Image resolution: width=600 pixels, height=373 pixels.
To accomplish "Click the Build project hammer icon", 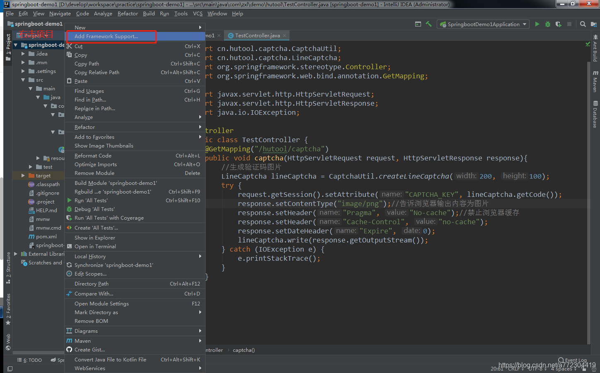I will click(x=429, y=24).
